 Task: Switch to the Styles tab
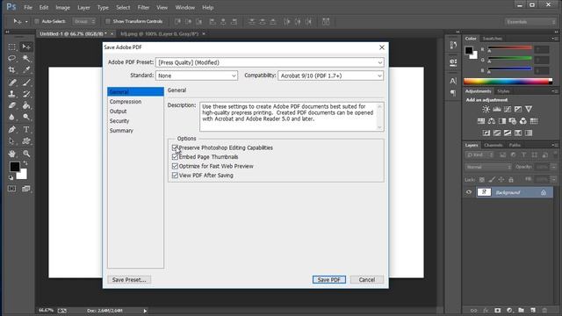503,91
